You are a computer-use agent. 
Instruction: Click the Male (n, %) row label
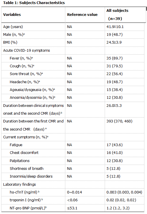(14, 35)
